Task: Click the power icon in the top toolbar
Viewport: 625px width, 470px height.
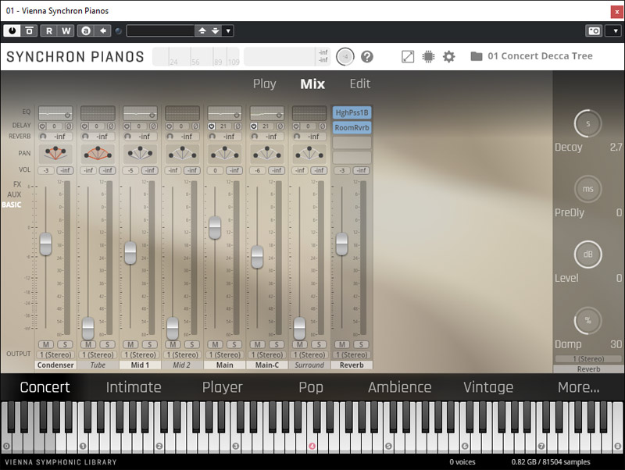Action: click(x=14, y=30)
